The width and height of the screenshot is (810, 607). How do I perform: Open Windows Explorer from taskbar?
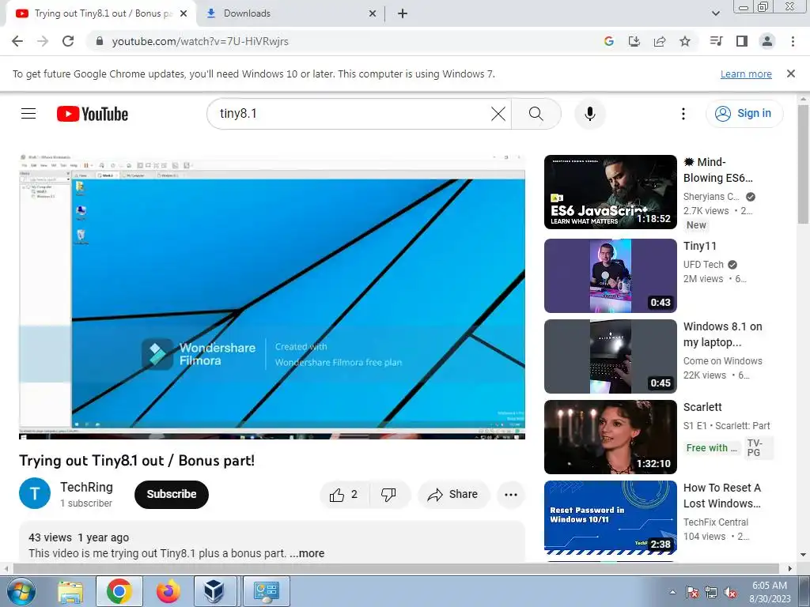pos(70,591)
